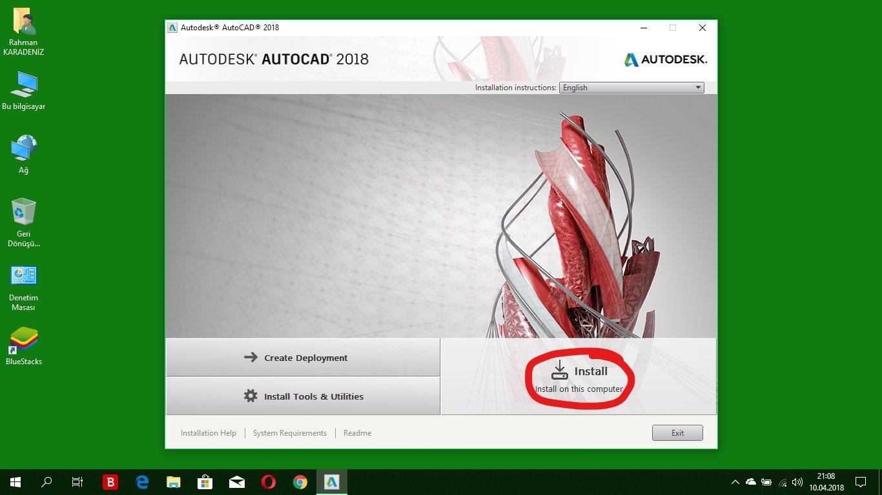Select the Ağ network desktop icon

[x=24, y=154]
